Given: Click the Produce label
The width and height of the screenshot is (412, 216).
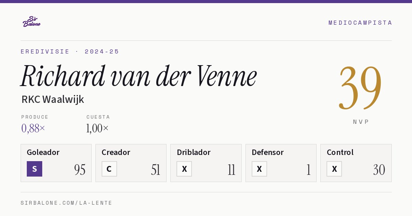Looking at the screenshot, I should tap(35, 117).
